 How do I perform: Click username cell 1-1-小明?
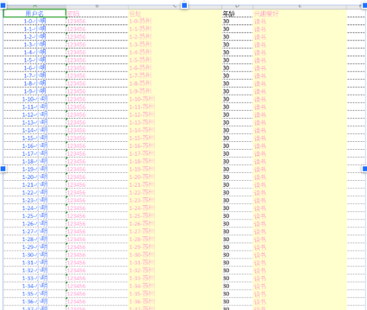[34, 28]
